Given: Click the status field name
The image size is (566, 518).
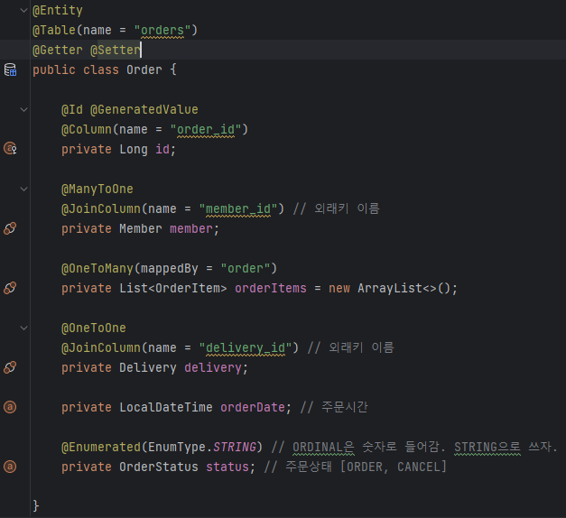Looking at the screenshot, I should (x=227, y=467).
